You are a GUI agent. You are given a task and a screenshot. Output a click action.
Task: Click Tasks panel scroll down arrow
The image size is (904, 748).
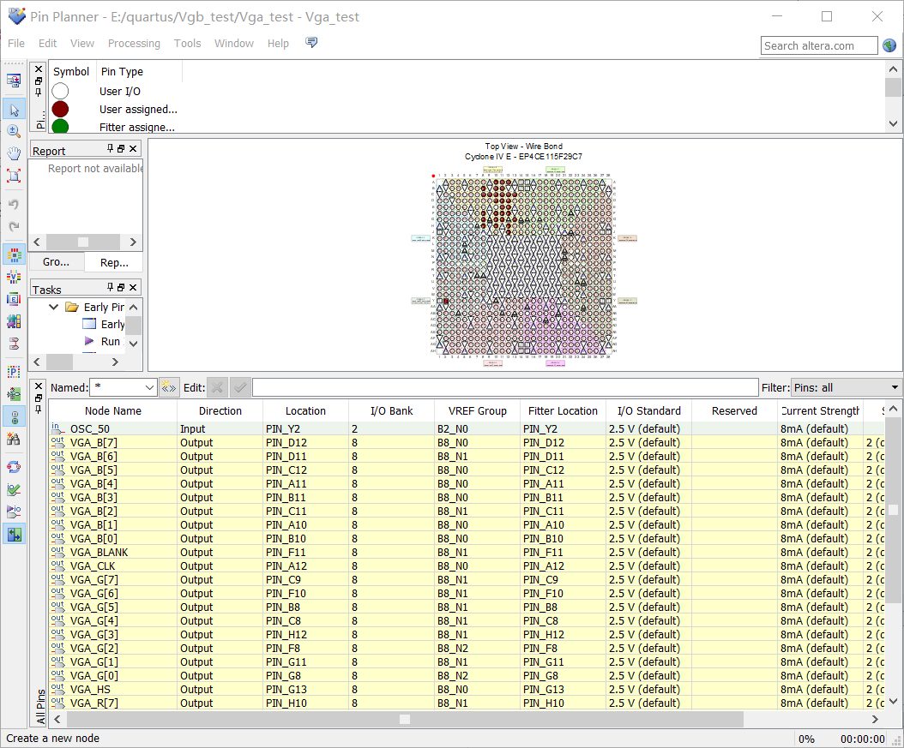(x=133, y=344)
